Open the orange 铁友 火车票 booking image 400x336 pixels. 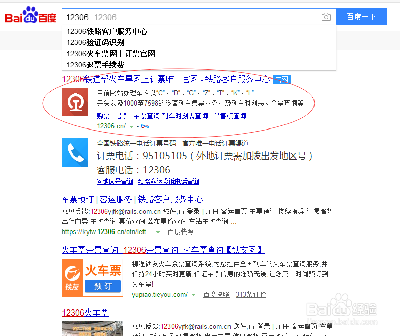click(x=92, y=277)
